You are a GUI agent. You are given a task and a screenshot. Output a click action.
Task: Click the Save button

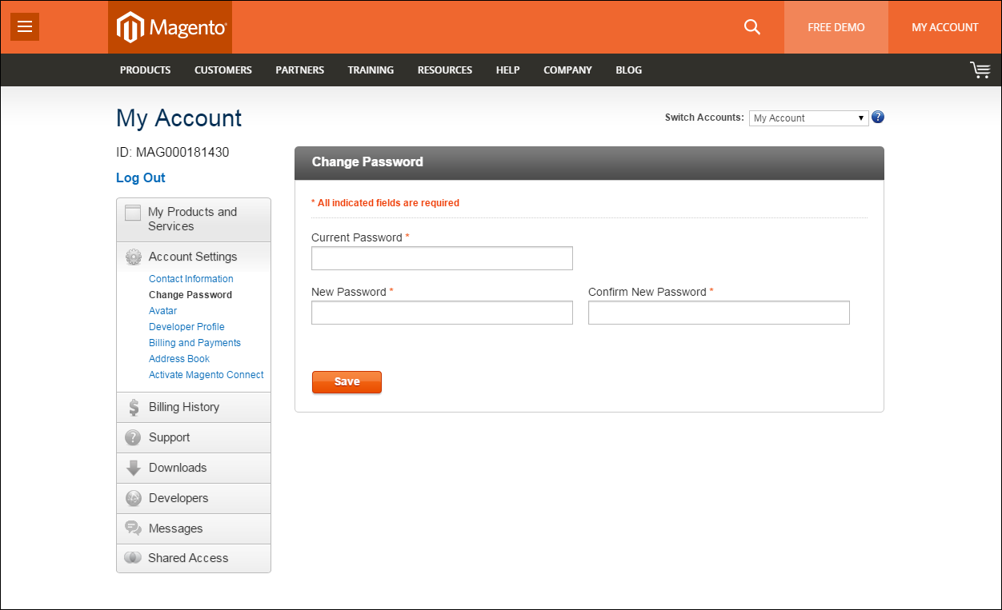tap(347, 382)
